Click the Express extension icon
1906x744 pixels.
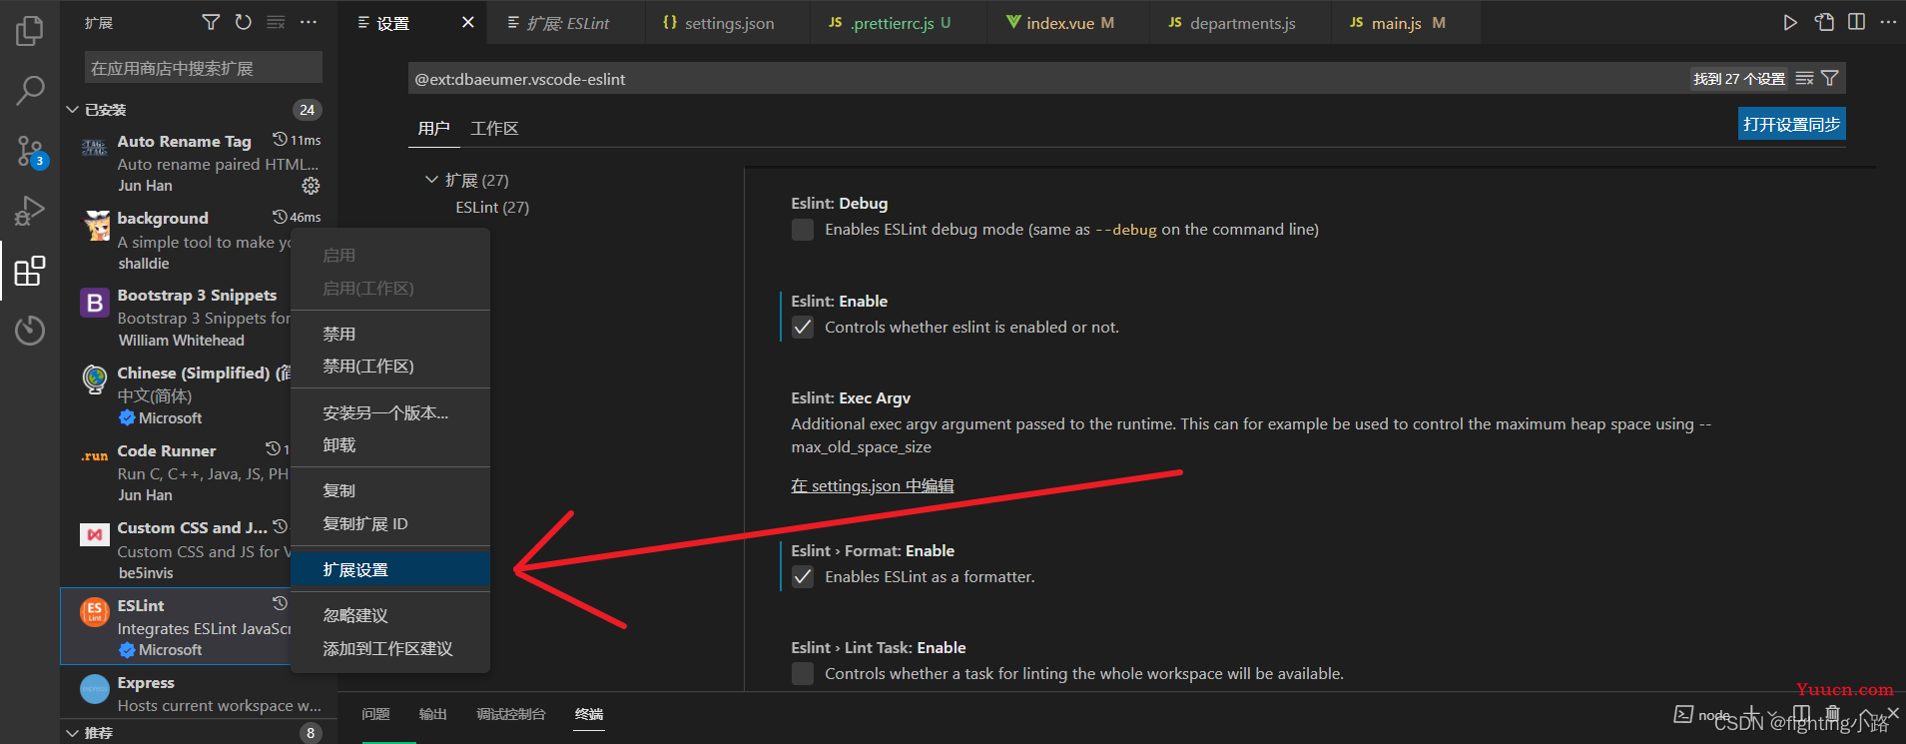(95, 689)
